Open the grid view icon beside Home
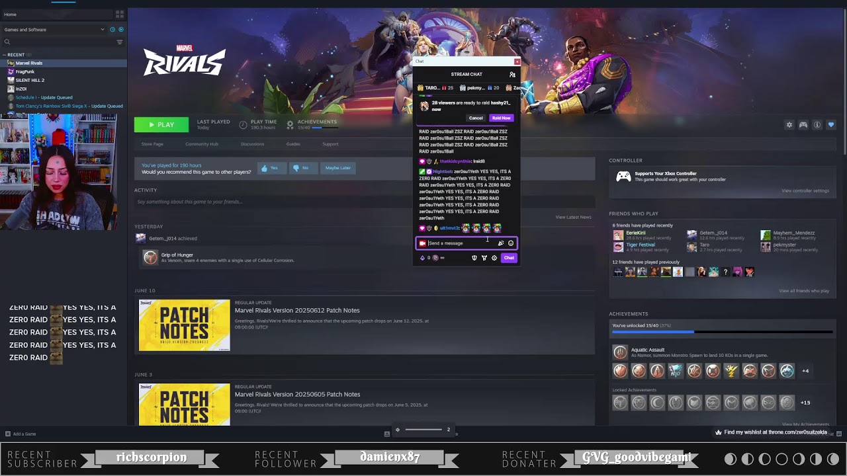Screen dimensions: 847x476 [x=120, y=14]
